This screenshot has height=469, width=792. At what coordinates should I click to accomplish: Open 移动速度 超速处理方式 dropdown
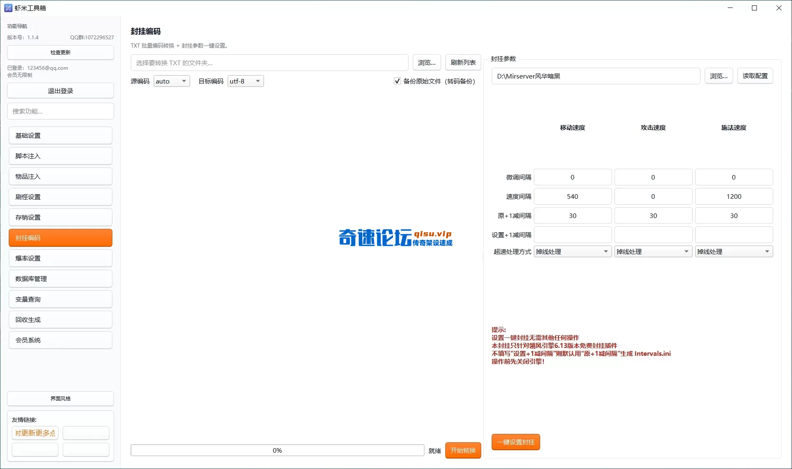click(x=572, y=251)
